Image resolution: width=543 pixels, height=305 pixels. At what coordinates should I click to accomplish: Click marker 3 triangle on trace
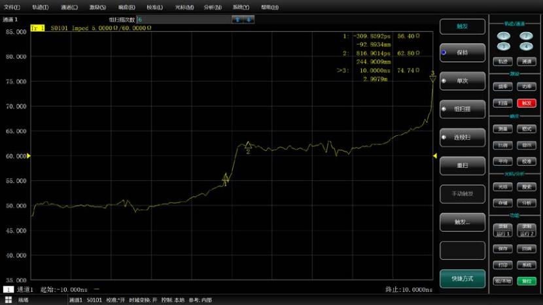432,78
